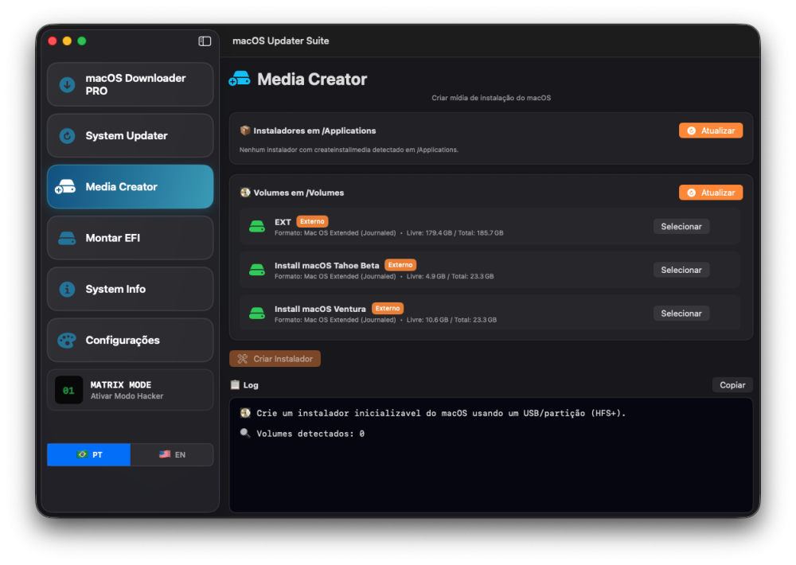The height and width of the screenshot is (565, 796).
Task: Go to System Info section
Action: tap(131, 290)
